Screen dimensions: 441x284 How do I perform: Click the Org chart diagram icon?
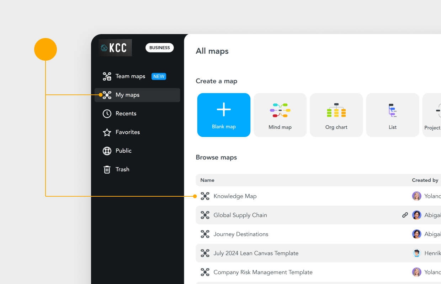[336, 110]
